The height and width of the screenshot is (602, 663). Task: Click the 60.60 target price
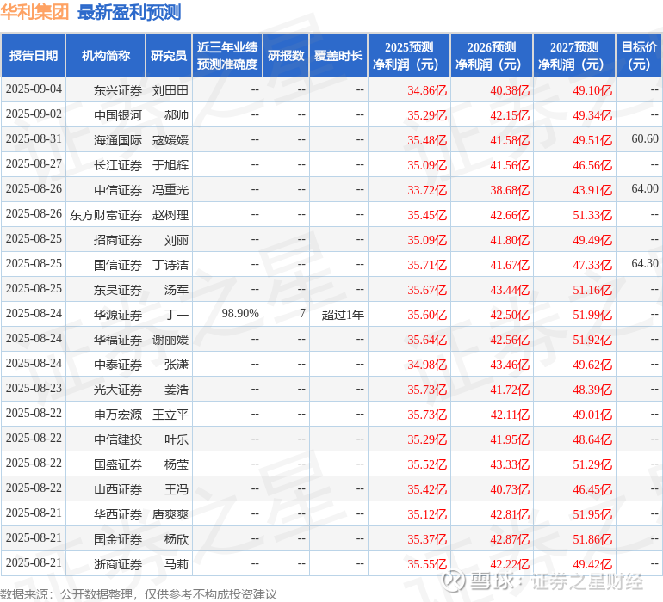pyautogui.click(x=645, y=138)
